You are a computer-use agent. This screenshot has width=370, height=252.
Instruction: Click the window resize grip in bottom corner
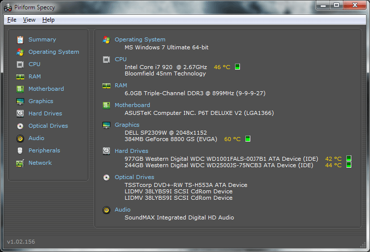363,245
